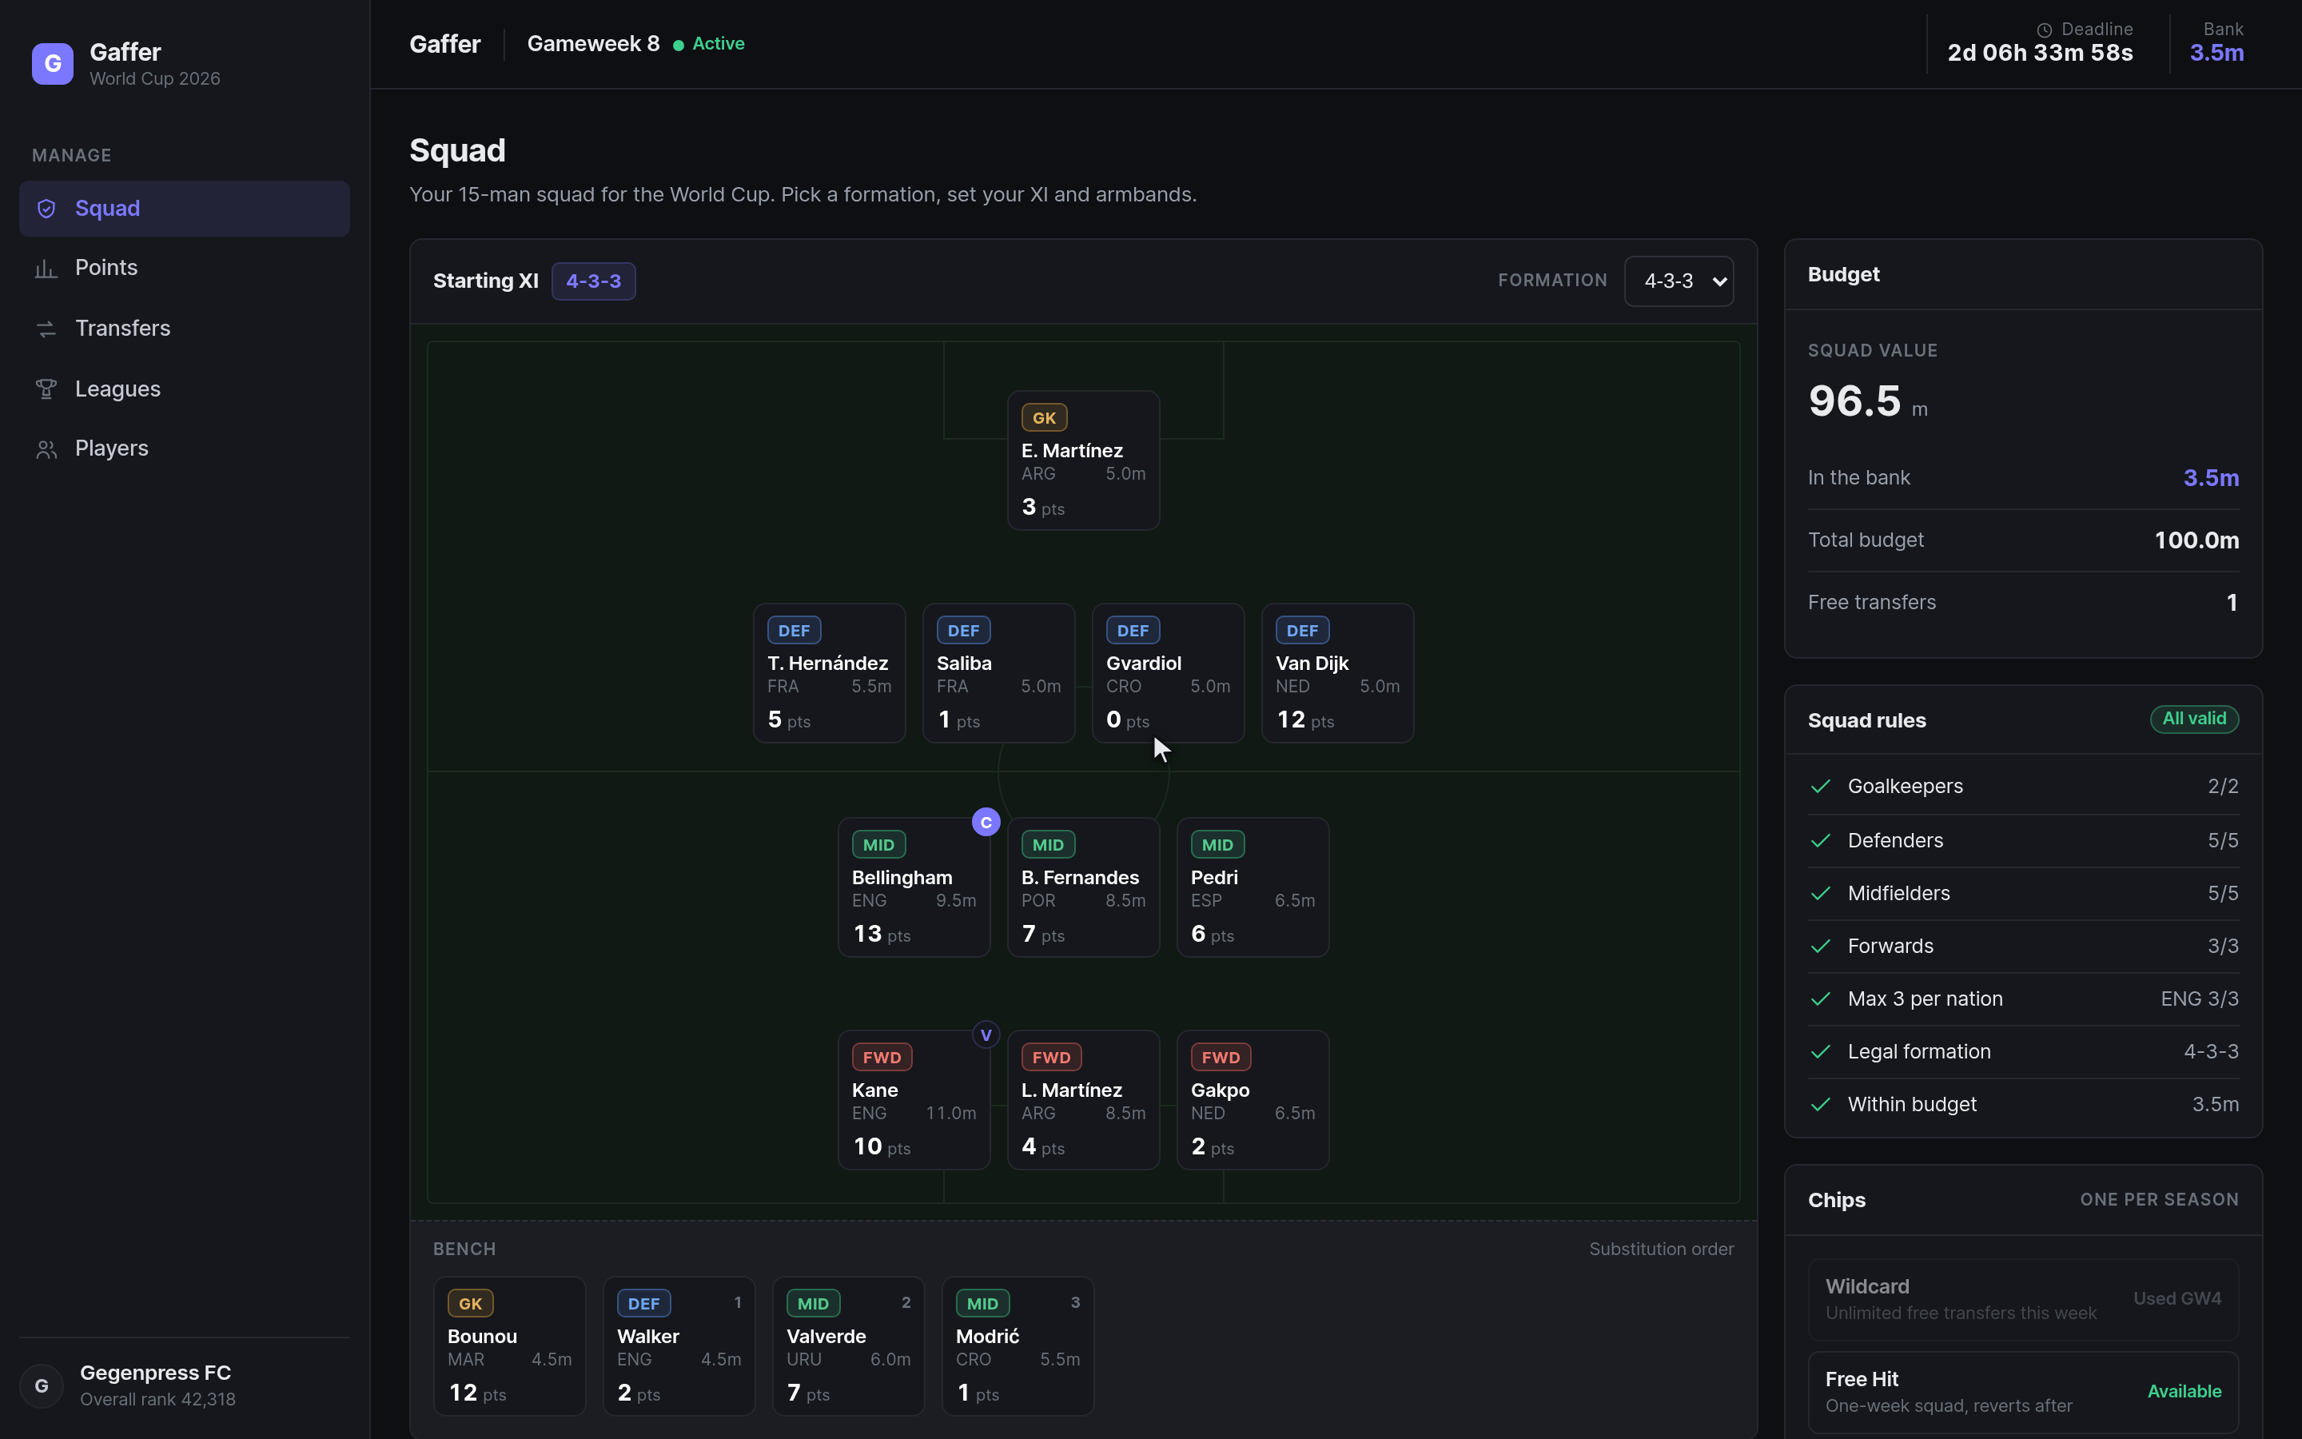Select benched goalkeeper Bounou card

(x=509, y=1345)
